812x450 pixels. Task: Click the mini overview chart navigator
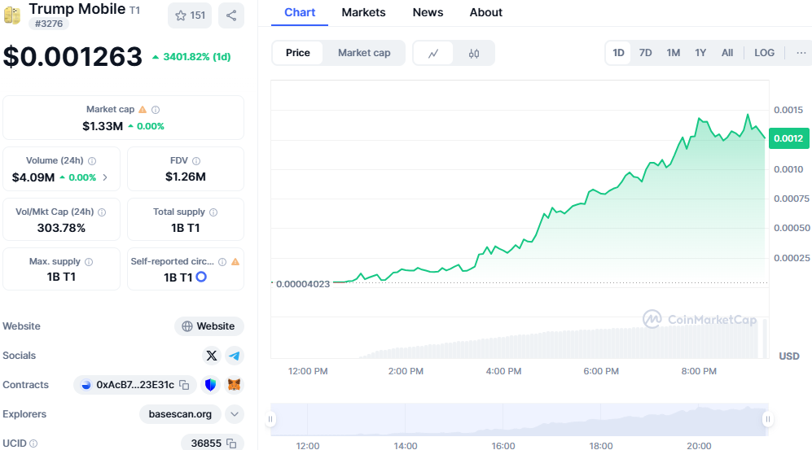520,419
